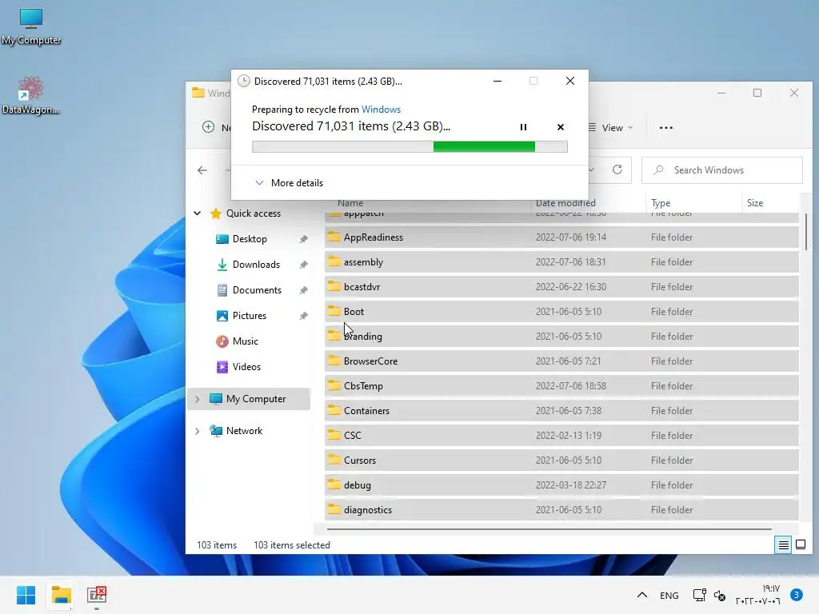819x614 pixels.
Task: Open Pictures in Quick access
Action: tap(250, 315)
